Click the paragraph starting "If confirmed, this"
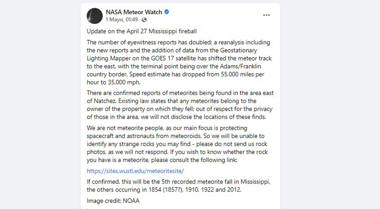Viewport: 380px width, 209px height. click(178, 186)
